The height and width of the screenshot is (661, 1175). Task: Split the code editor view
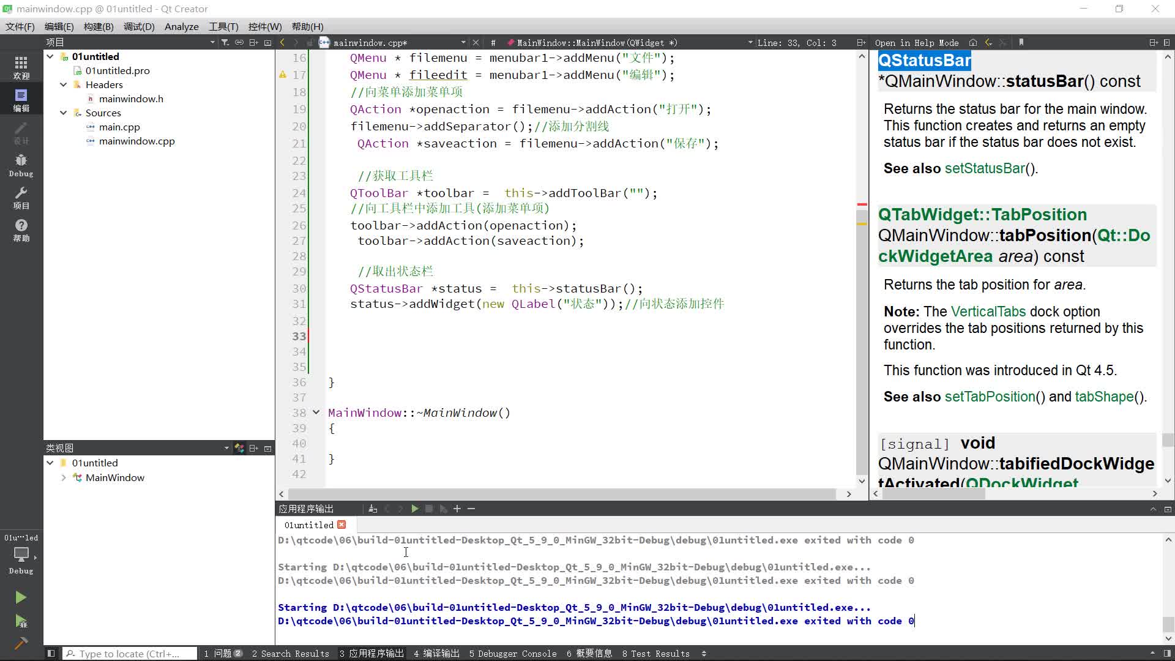pyautogui.click(x=861, y=42)
